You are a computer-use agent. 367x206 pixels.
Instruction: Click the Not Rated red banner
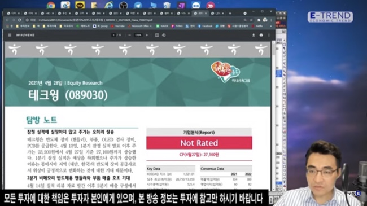click(x=199, y=143)
